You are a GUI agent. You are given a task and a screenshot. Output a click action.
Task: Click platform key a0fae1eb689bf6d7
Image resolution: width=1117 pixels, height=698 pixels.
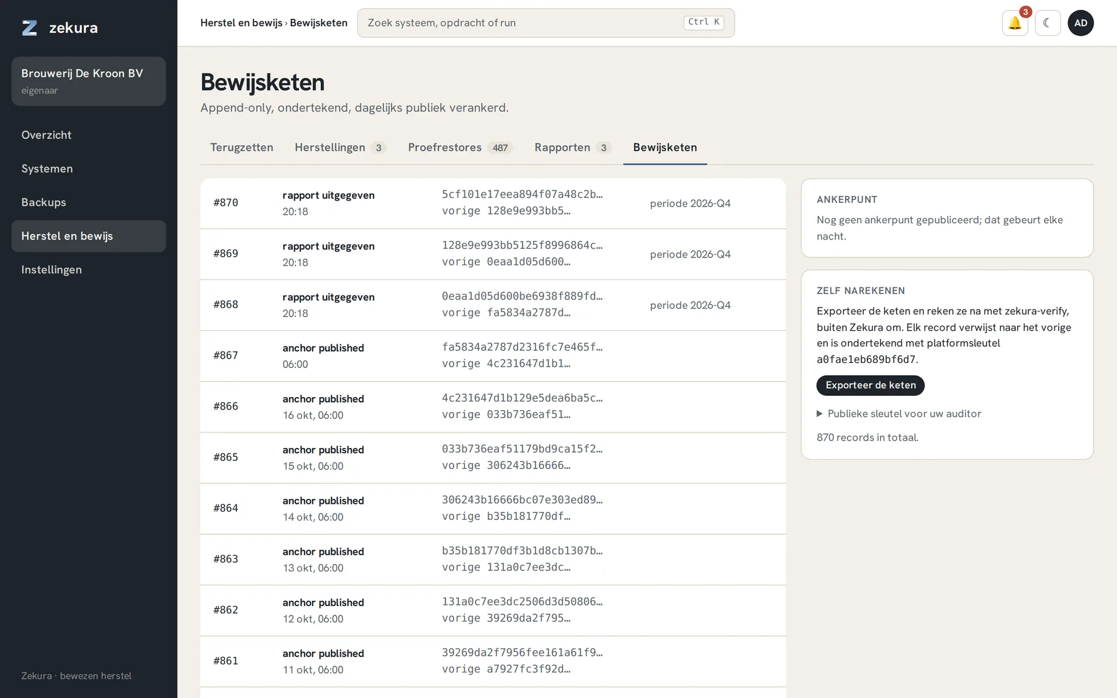coord(866,360)
